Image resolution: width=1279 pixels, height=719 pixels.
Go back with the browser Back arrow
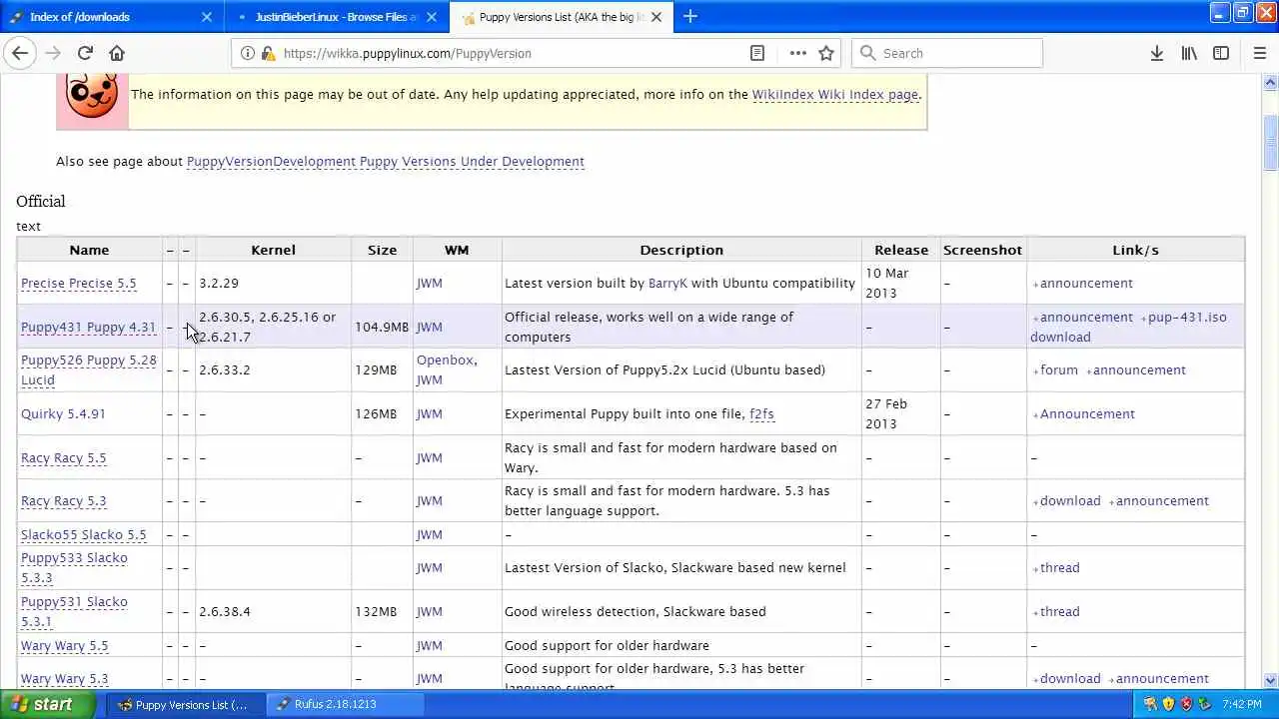coord(20,53)
